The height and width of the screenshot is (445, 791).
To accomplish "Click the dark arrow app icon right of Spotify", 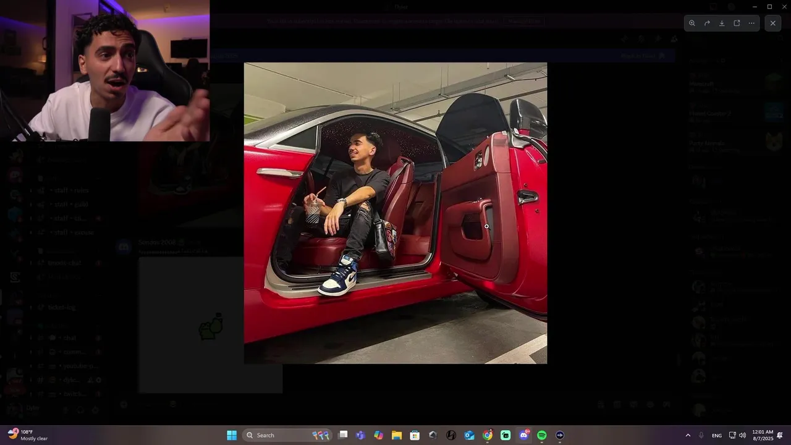I will click(x=560, y=435).
